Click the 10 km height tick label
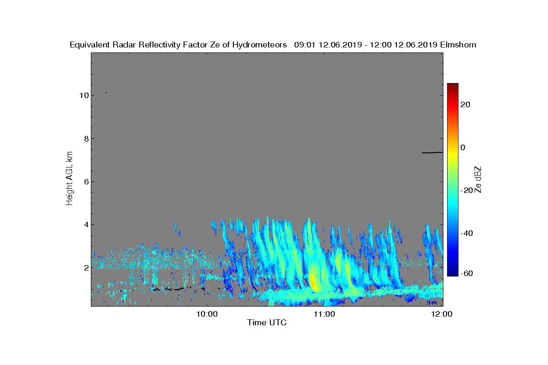This screenshot has width=548, height=365. tap(83, 95)
